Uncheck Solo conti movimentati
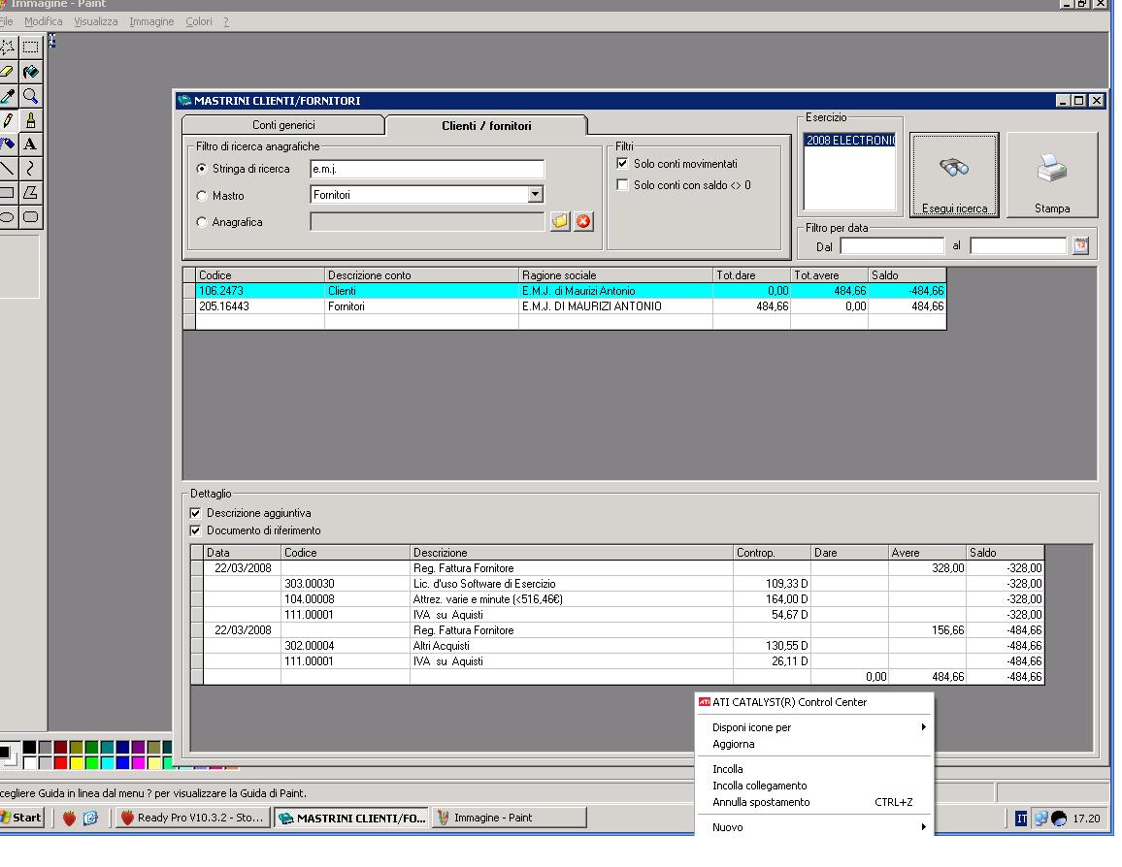The width and height of the screenshot is (1122, 867). pos(623,164)
